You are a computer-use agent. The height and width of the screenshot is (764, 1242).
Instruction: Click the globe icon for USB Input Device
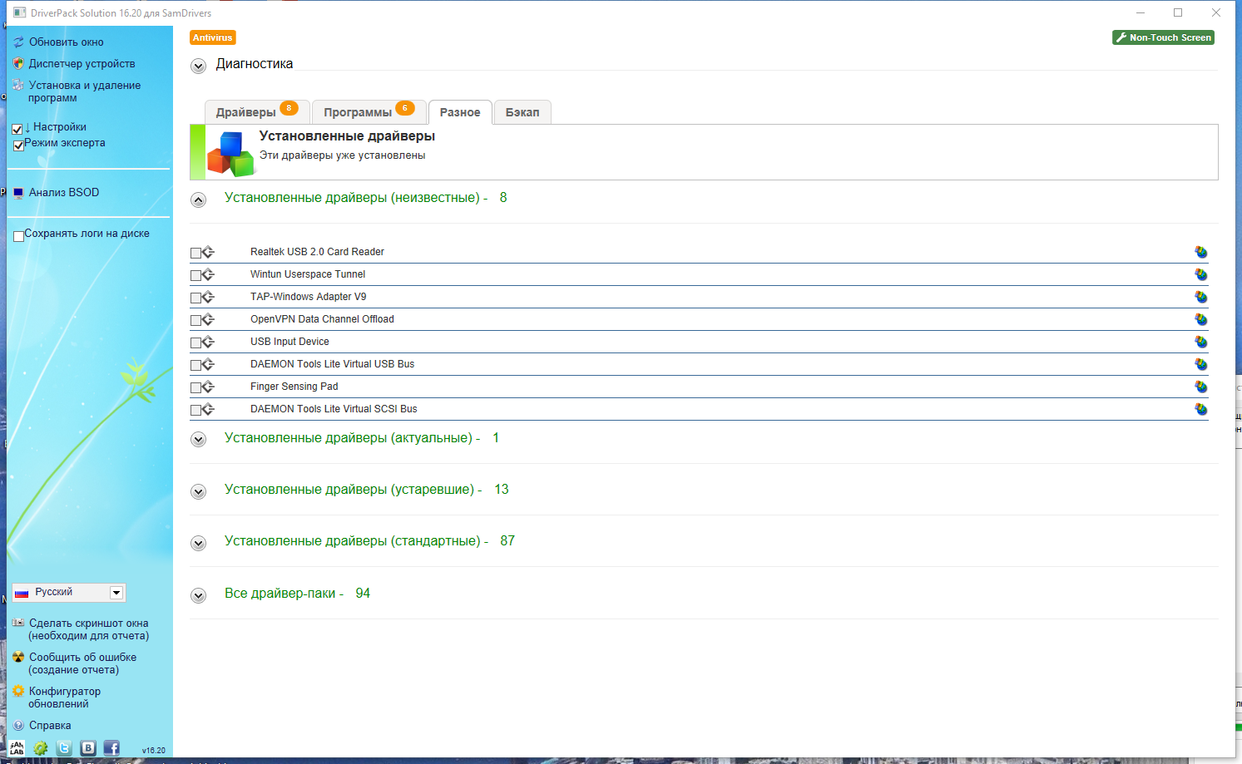[1201, 342]
